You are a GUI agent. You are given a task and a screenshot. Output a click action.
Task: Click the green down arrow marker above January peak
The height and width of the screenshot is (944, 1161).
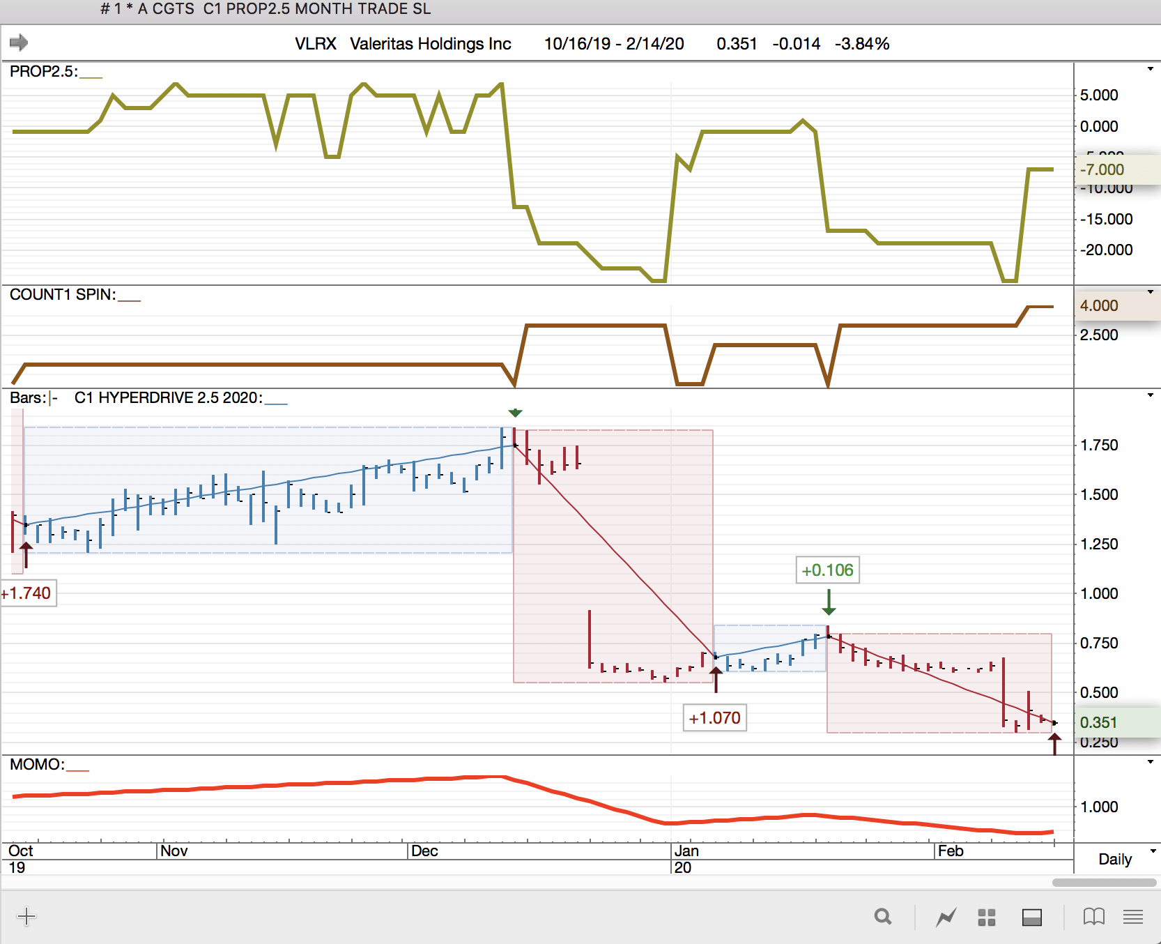829,602
